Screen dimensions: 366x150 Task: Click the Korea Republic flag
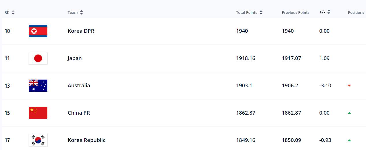pos(38,140)
